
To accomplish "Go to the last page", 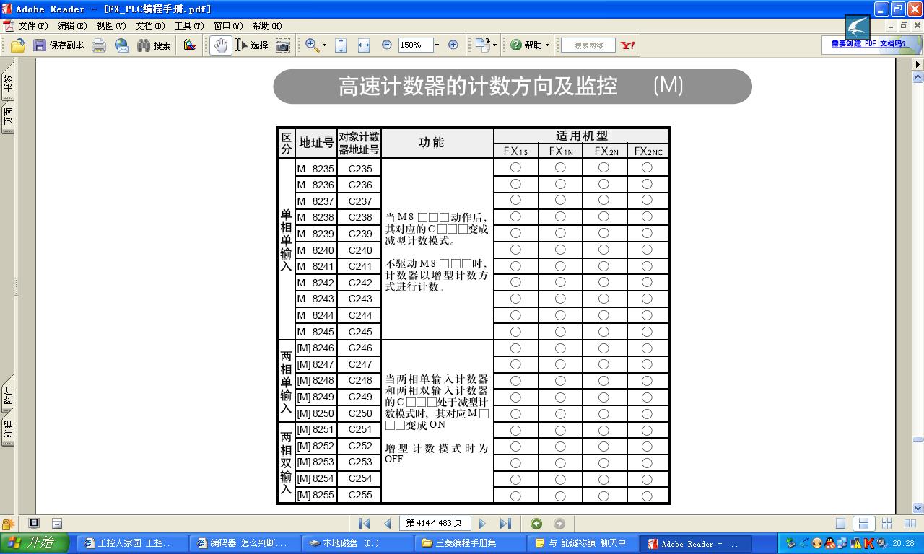I will [x=505, y=524].
